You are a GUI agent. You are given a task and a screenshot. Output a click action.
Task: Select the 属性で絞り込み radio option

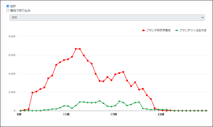tap(8, 10)
